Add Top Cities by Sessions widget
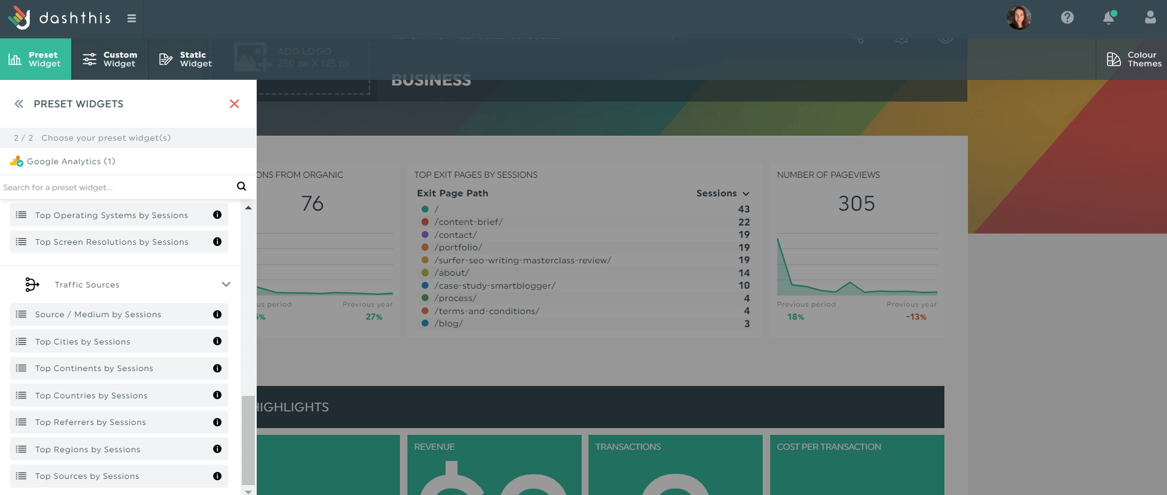 tap(119, 341)
